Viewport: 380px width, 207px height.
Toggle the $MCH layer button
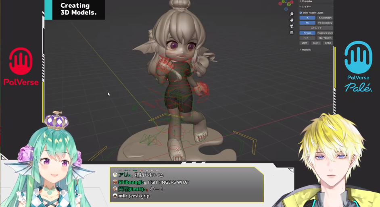(316, 43)
